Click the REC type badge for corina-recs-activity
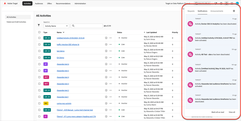Screen dimensions: 241x121 pos(46,103)
